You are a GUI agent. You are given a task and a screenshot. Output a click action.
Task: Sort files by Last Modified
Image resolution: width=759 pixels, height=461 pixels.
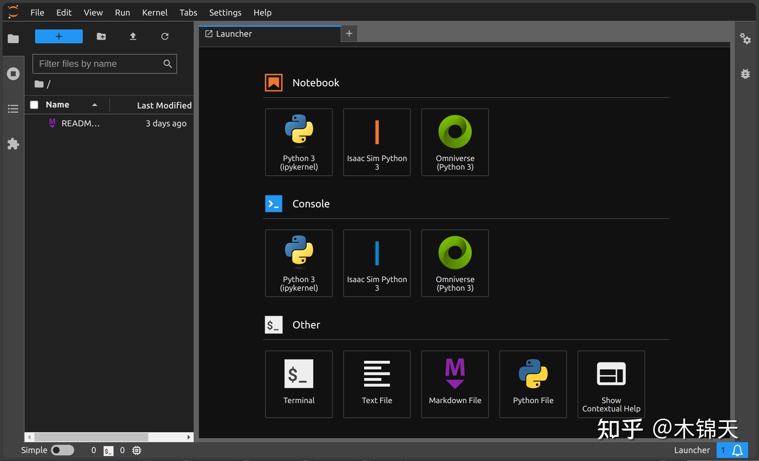coord(164,105)
